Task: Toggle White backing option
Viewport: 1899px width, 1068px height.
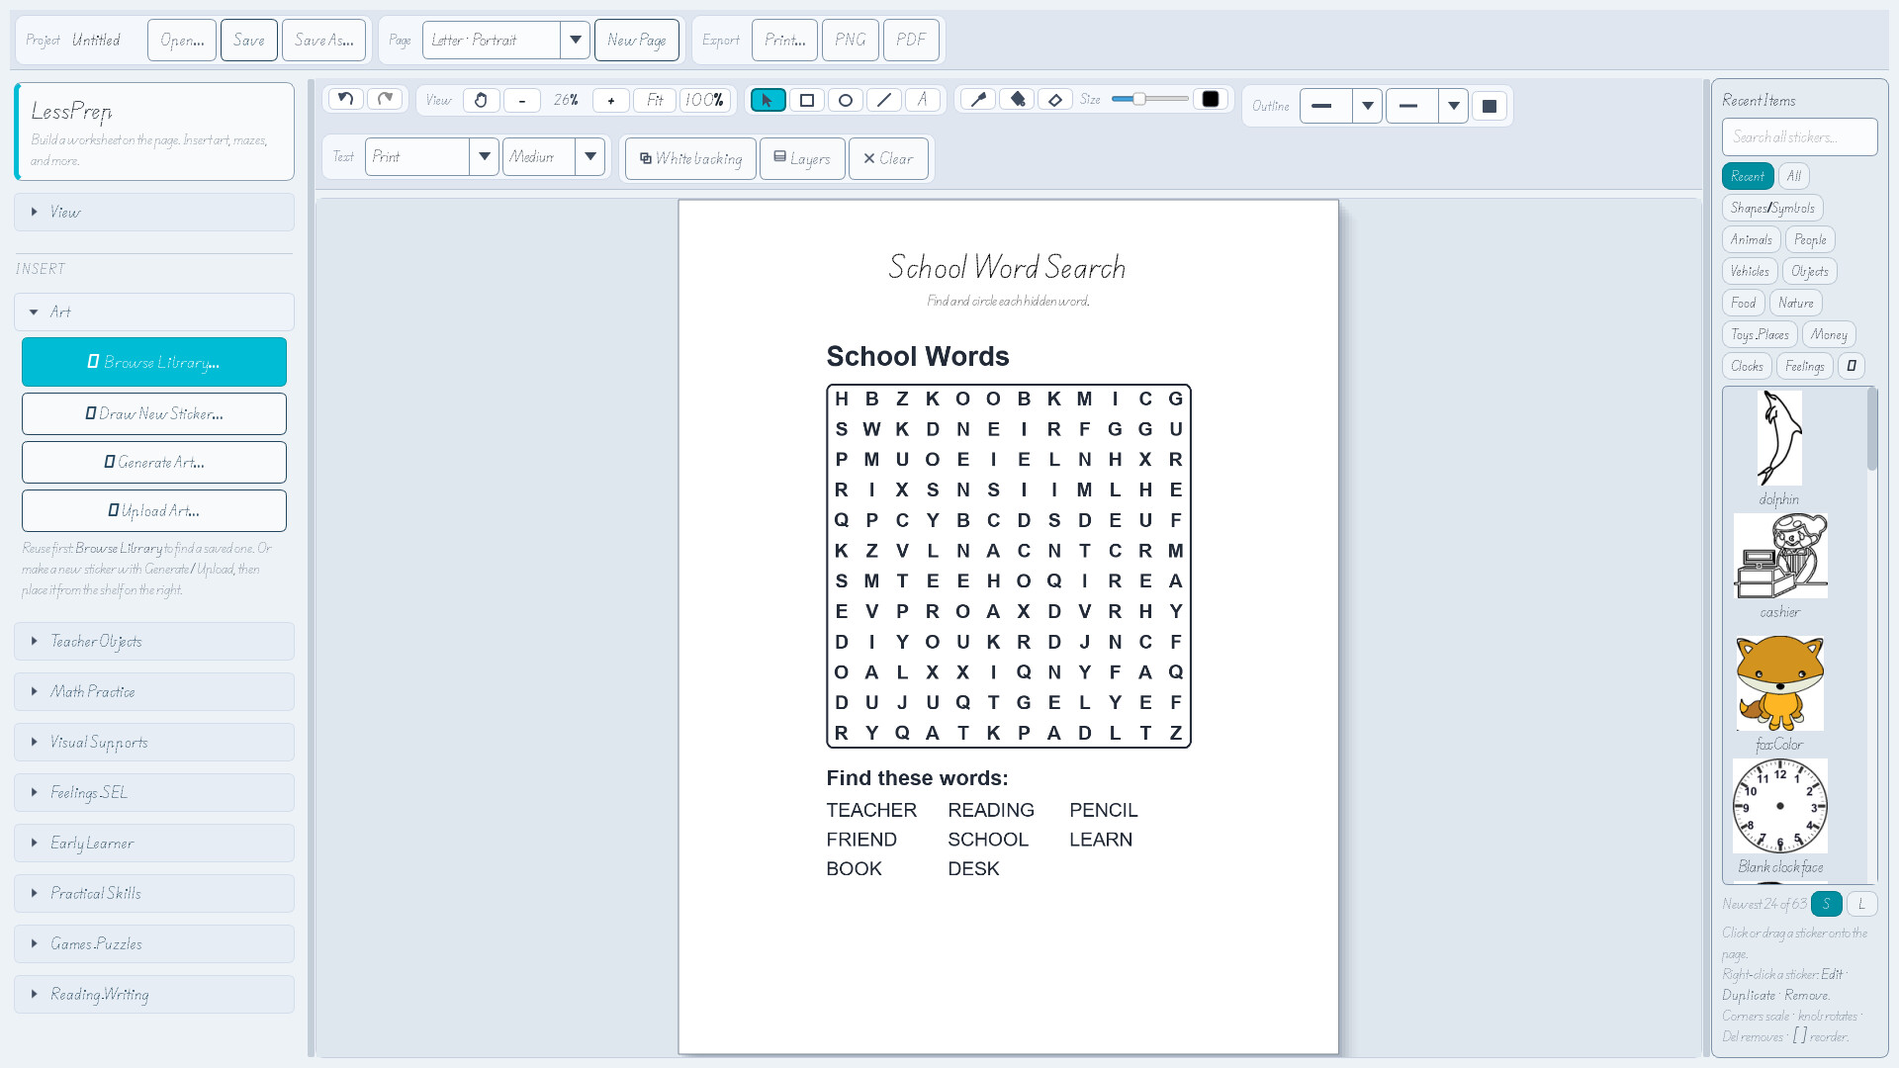Action: [x=690, y=158]
